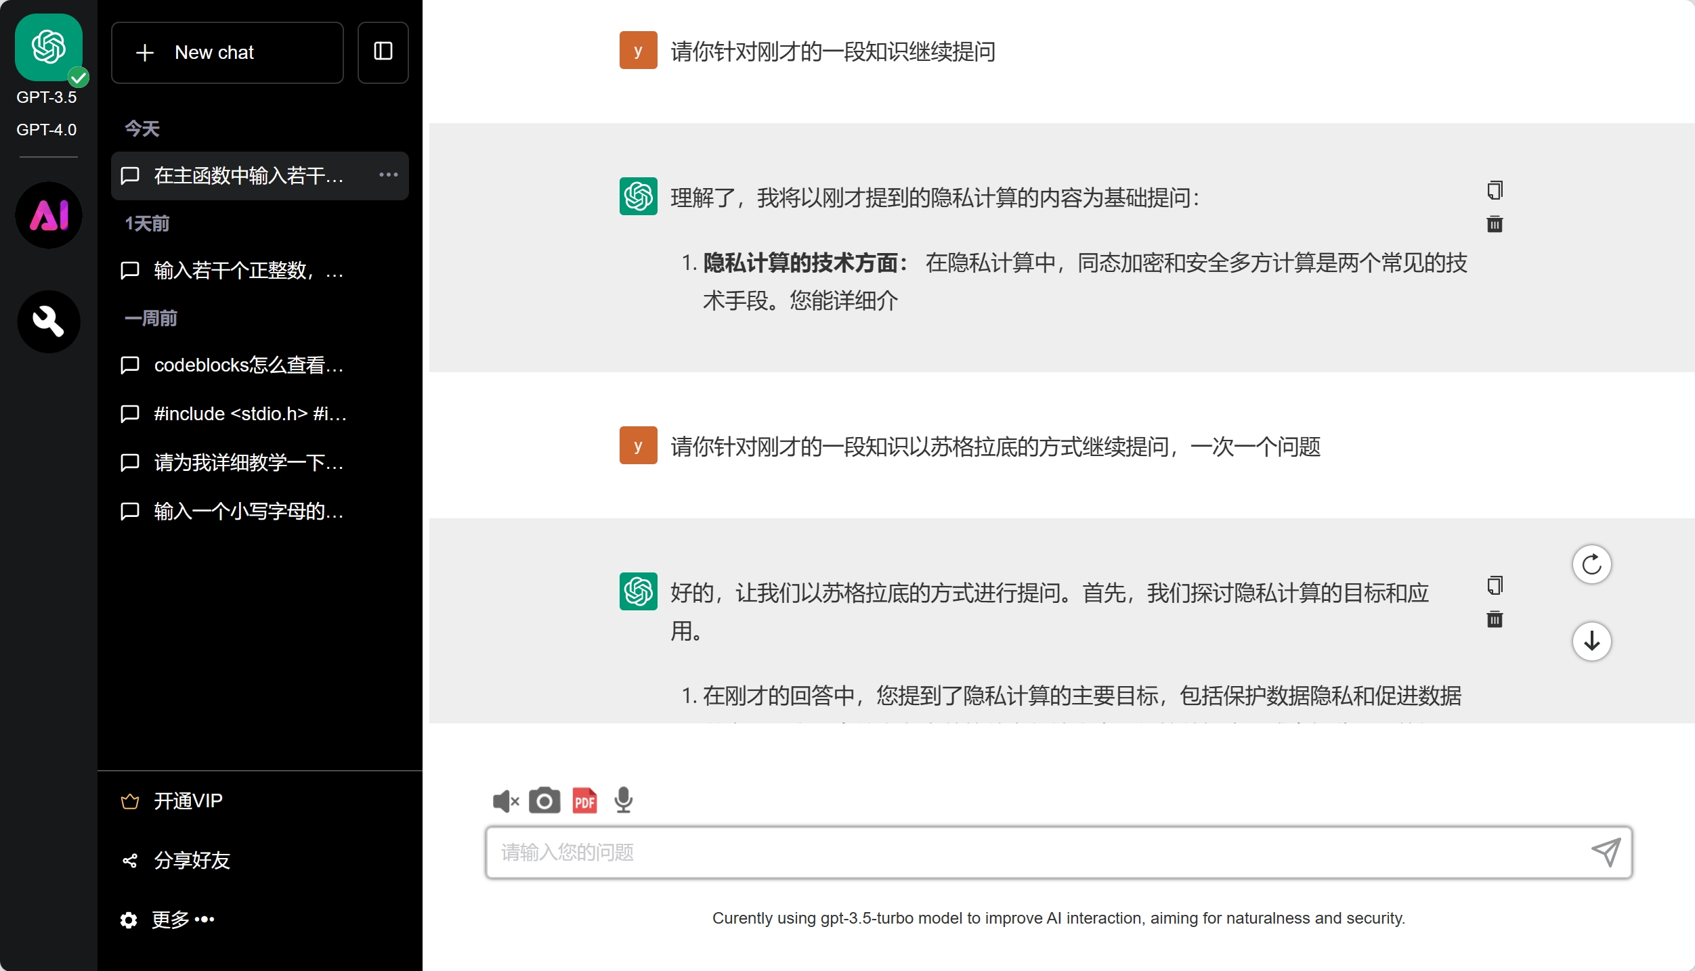Image resolution: width=1695 pixels, height=971 pixels.
Task: Copy the first assistant reply
Action: 1495,191
